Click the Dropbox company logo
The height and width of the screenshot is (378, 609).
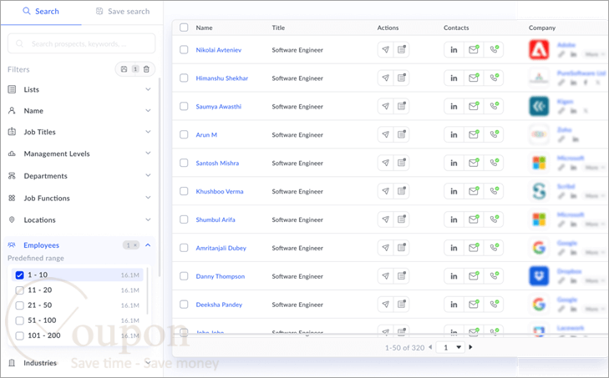click(x=539, y=276)
